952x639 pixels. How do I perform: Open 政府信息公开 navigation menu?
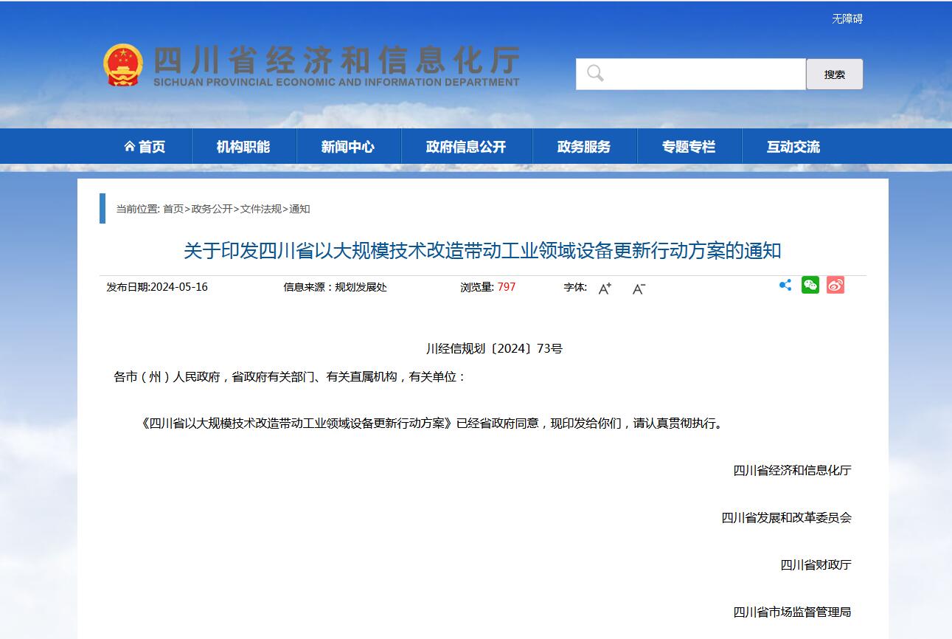pos(466,147)
